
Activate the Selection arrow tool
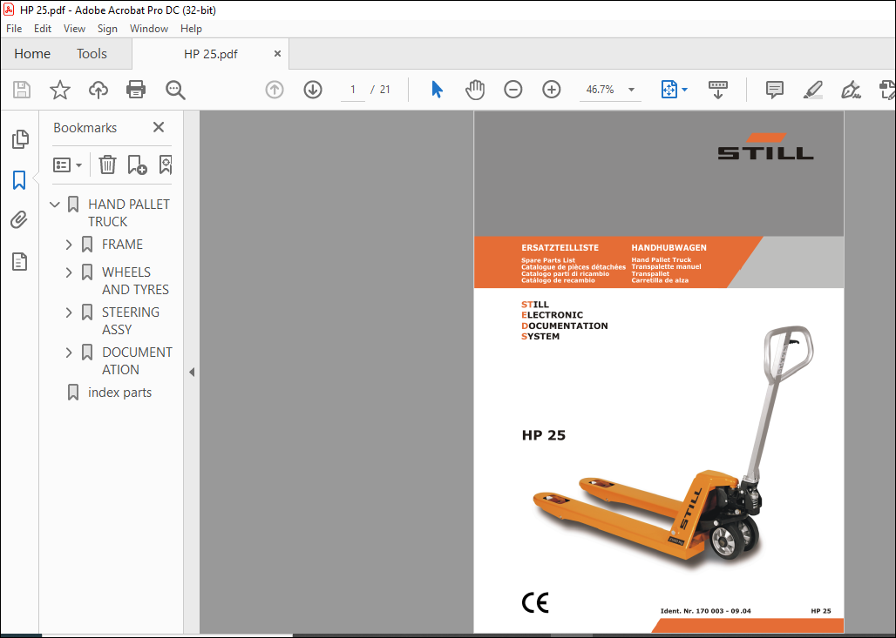pos(438,90)
